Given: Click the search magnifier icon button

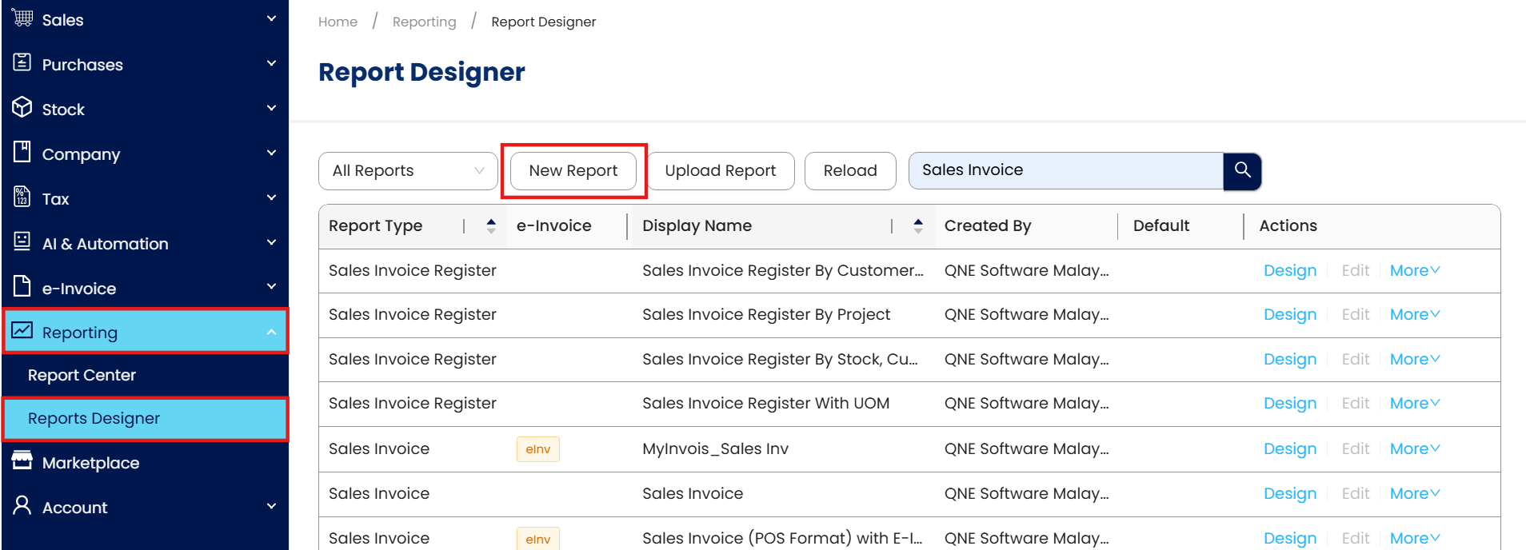Looking at the screenshot, I should tap(1242, 170).
